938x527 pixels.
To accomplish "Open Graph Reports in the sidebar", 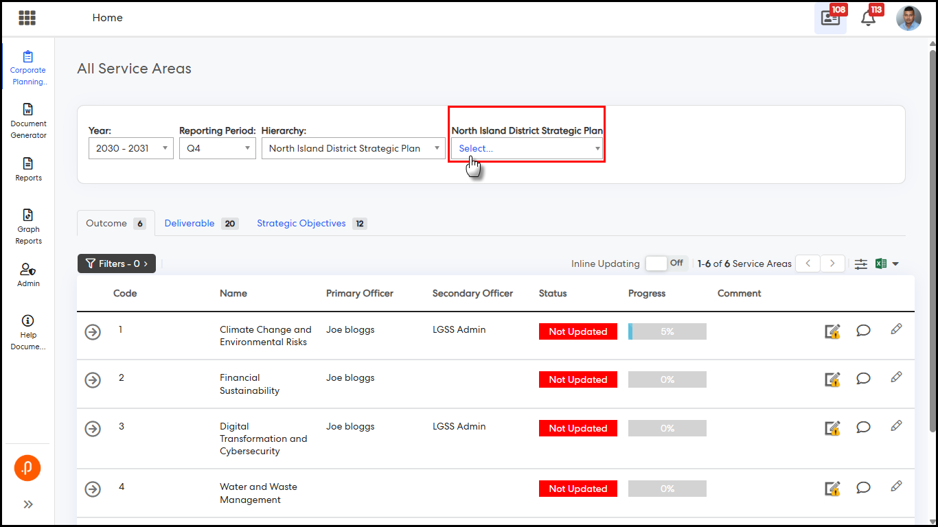I will [x=28, y=226].
